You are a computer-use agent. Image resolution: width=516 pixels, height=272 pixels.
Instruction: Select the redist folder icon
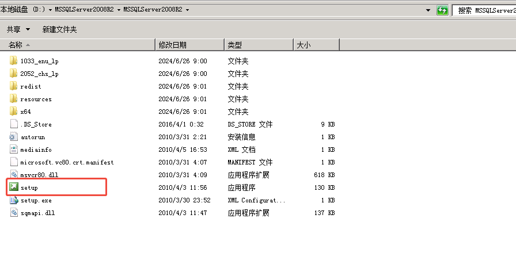13,86
